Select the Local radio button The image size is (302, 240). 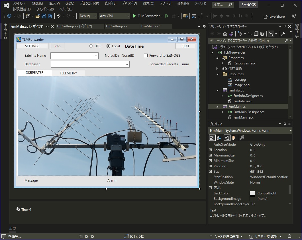tap(108, 46)
